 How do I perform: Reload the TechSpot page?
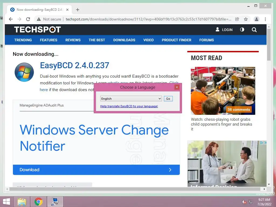pyautogui.click(x=28, y=19)
